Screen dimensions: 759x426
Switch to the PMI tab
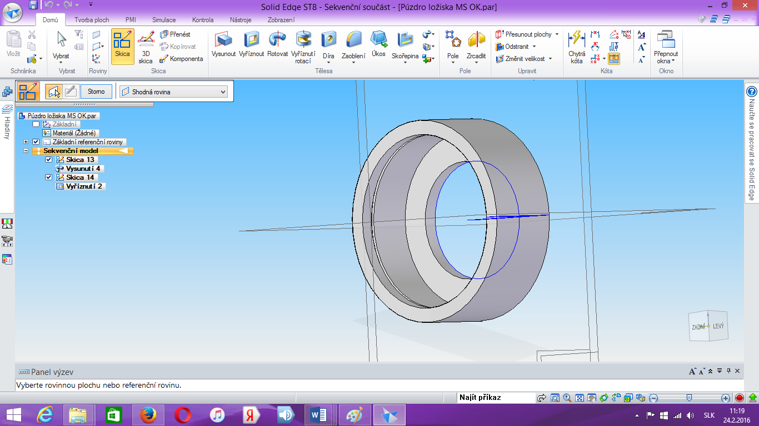pos(131,20)
